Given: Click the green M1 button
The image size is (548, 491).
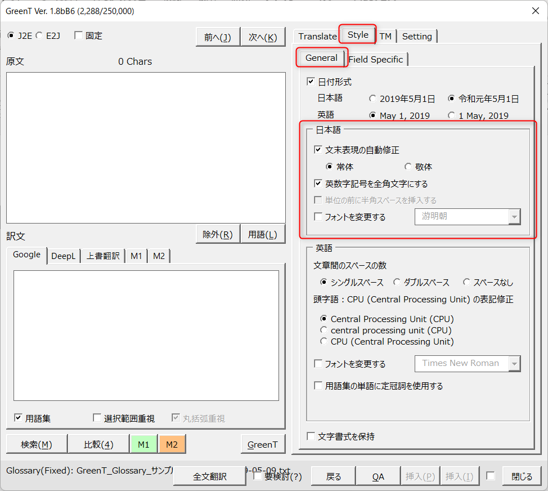Looking at the screenshot, I should [143, 444].
